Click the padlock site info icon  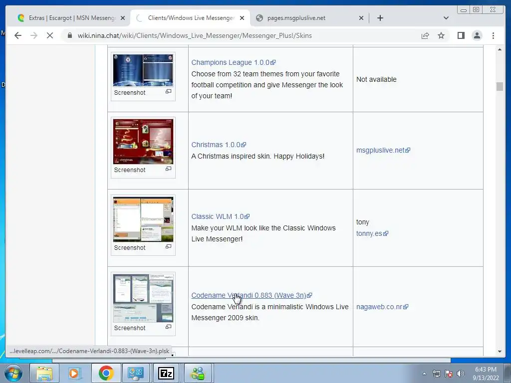(70, 35)
